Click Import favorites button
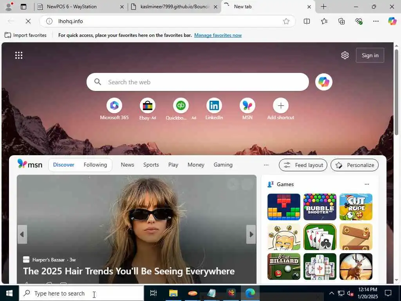The image size is (401, 301). pyautogui.click(x=25, y=35)
